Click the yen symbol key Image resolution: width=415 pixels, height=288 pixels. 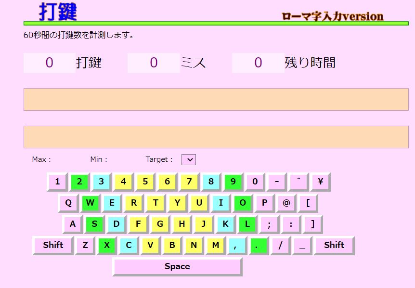(320, 182)
